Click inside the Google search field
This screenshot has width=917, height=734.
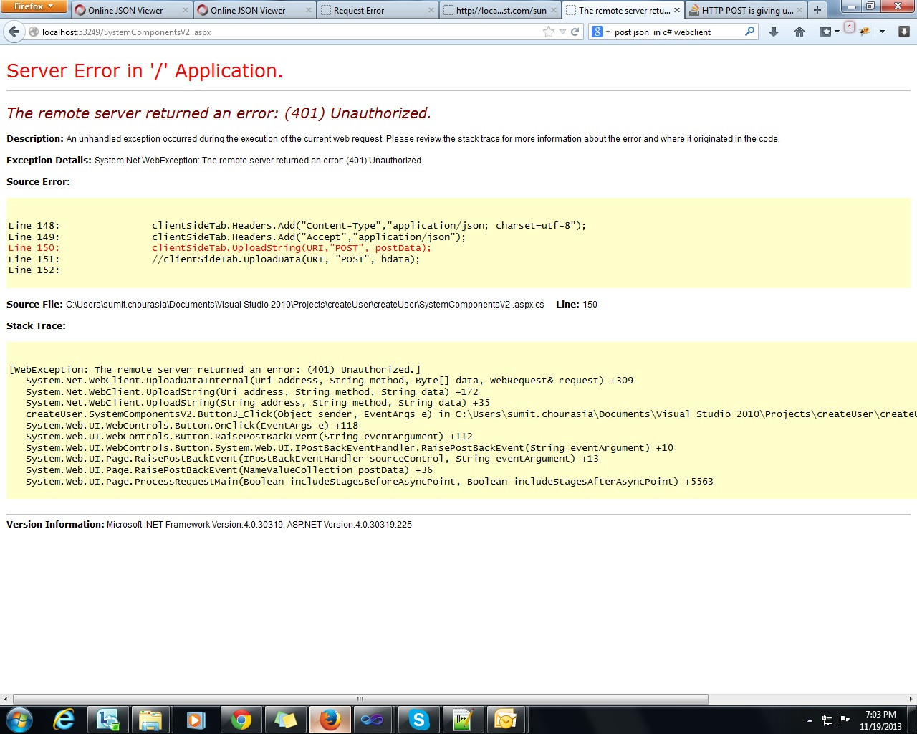tap(673, 32)
